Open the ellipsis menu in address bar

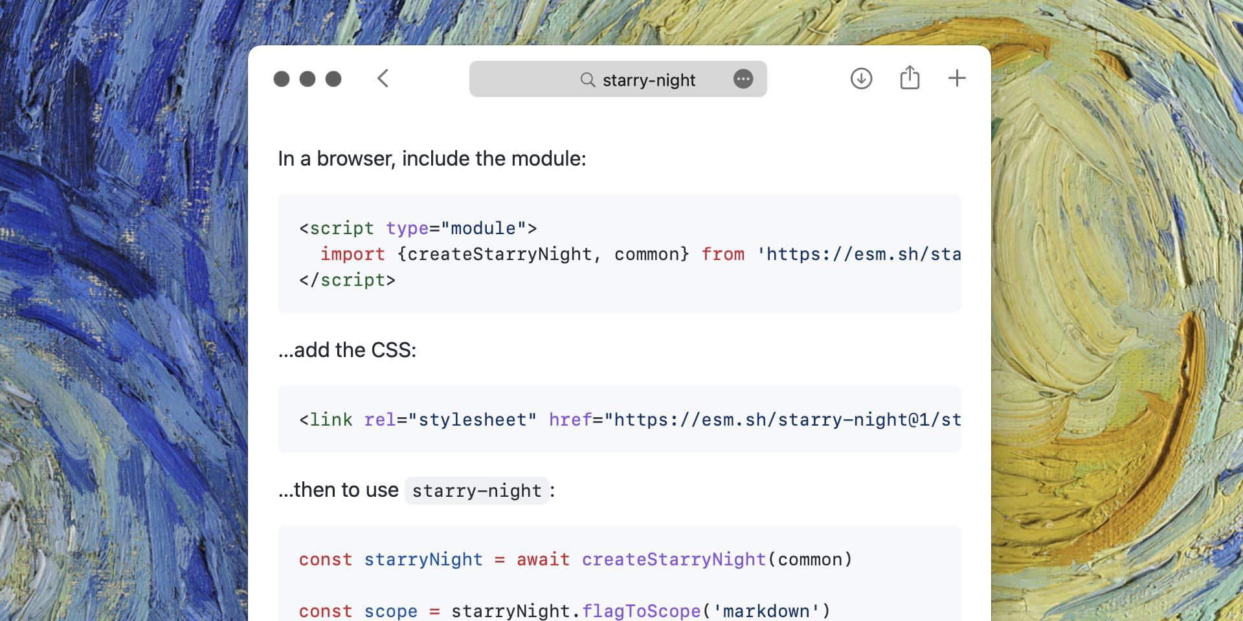pyautogui.click(x=743, y=79)
